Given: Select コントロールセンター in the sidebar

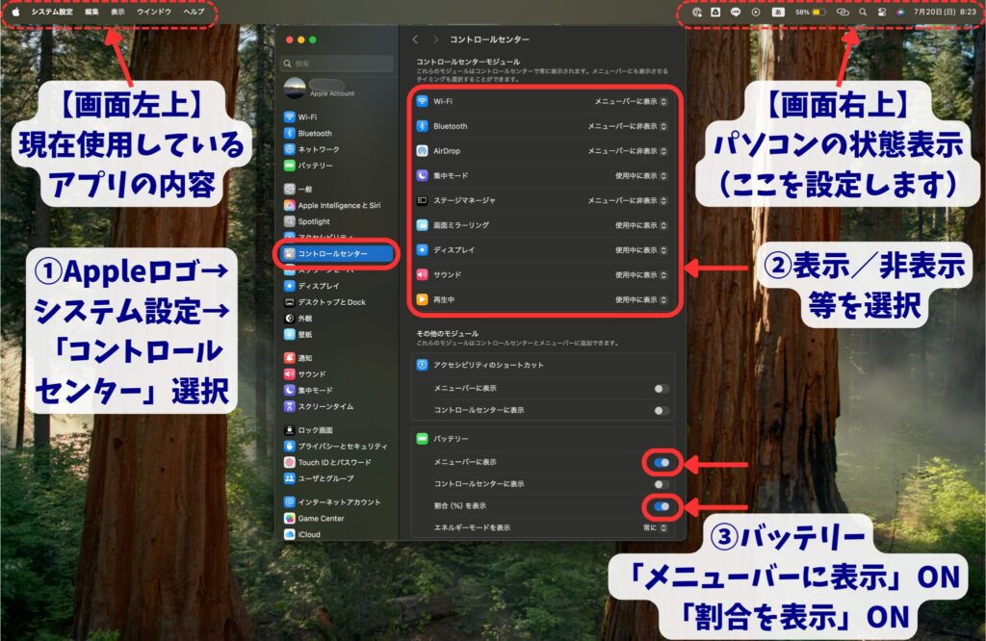Looking at the screenshot, I should pos(337,253).
